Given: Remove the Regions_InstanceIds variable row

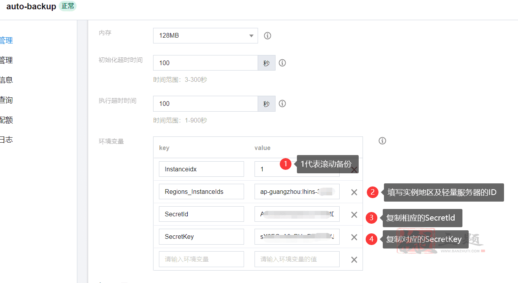Looking at the screenshot, I should pyautogui.click(x=354, y=192).
